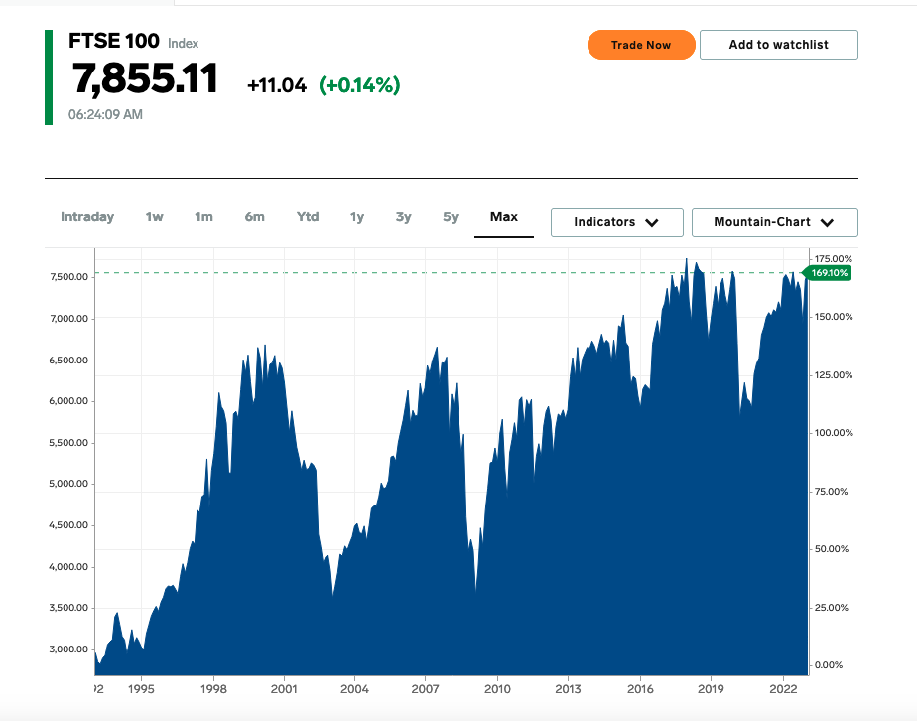Click the 2010 x-axis label
Image resolution: width=917 pixels, height=721 pixels.
(x=497, y=689)
